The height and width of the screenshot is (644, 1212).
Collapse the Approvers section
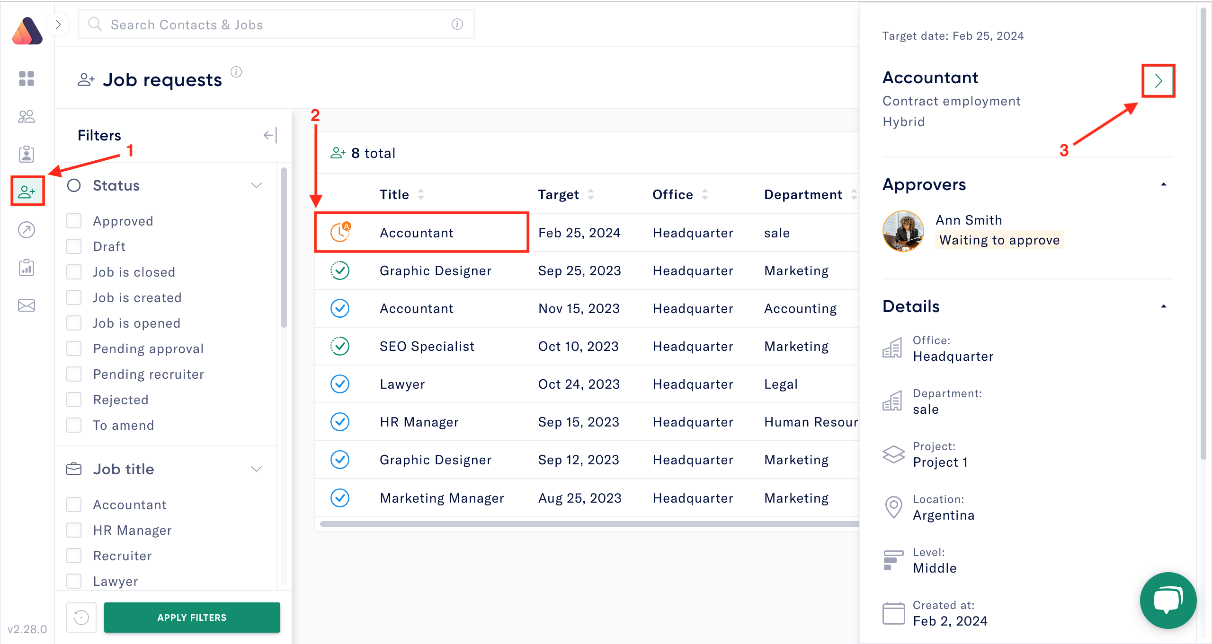1164,184
